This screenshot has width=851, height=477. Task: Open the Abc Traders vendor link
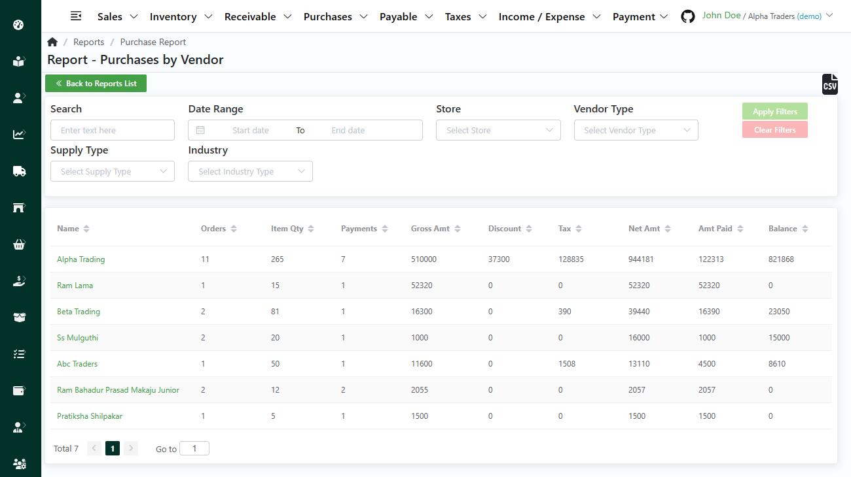[x=77, y=364]
